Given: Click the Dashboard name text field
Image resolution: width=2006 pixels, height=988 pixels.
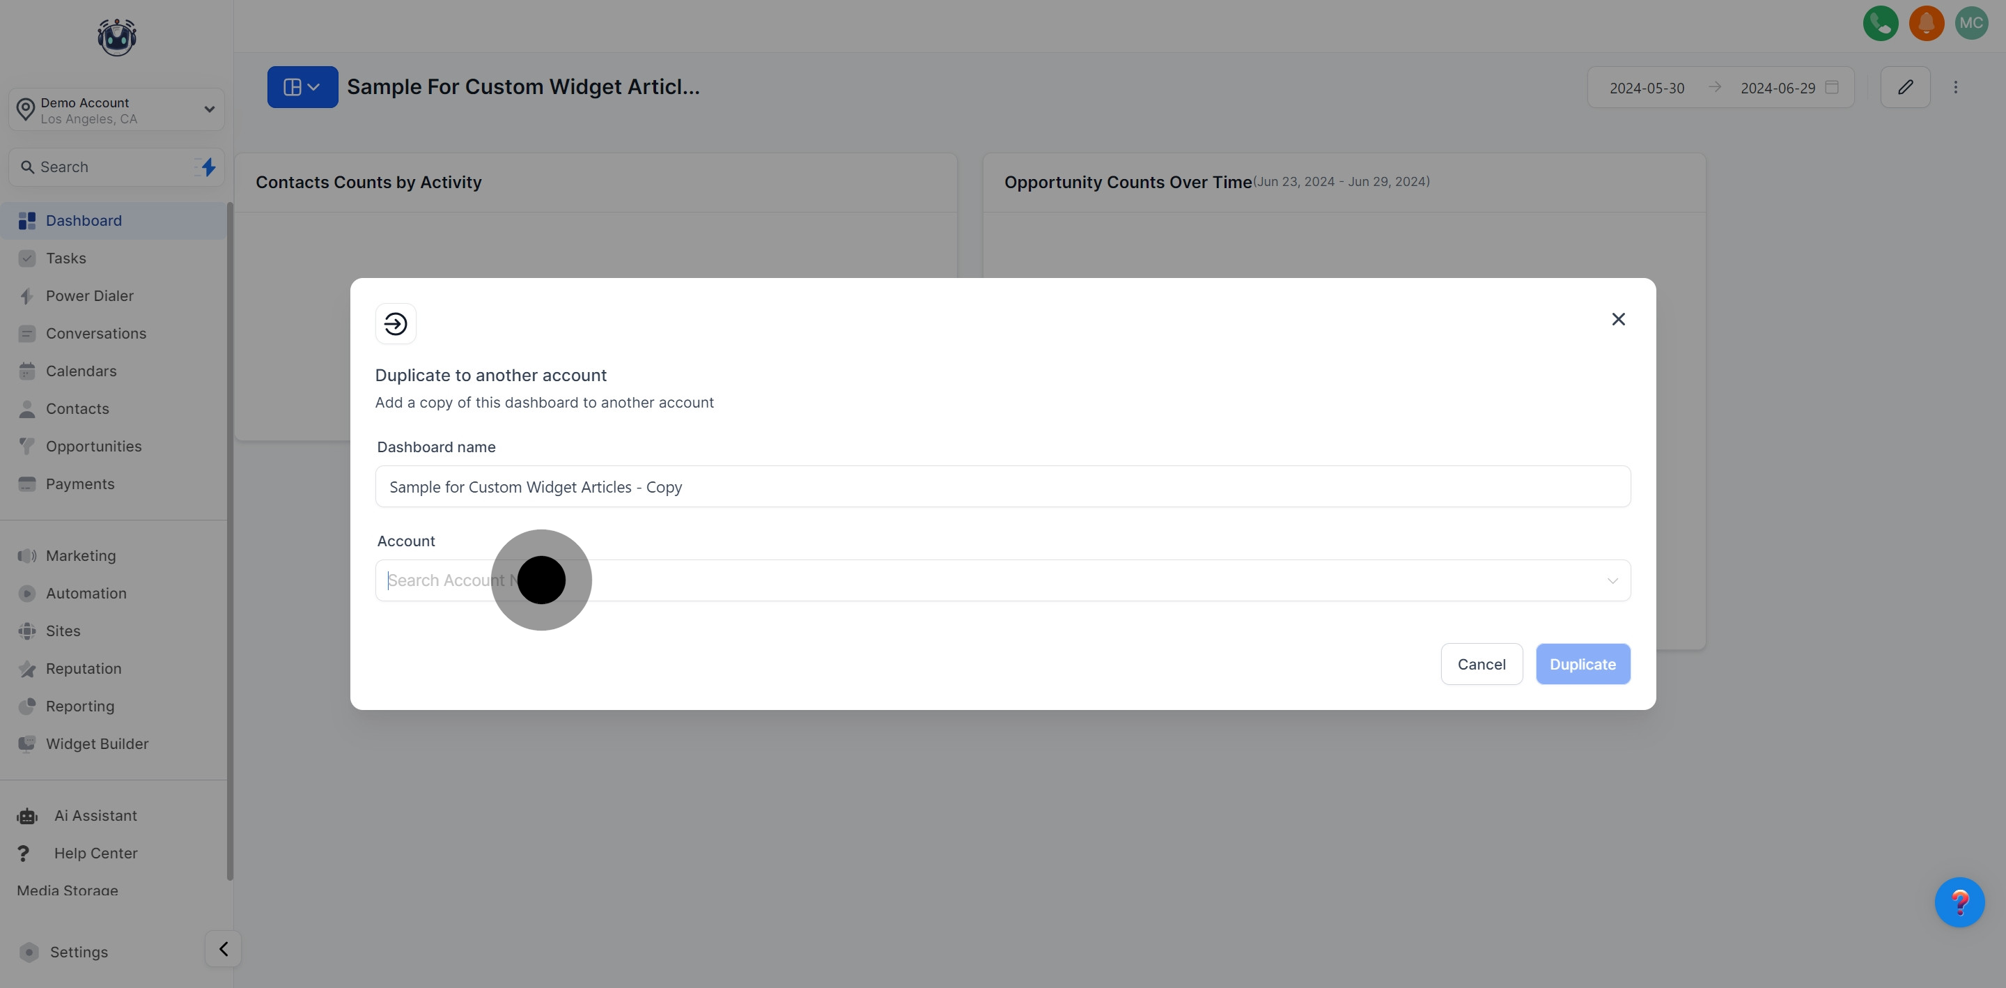Looking at the screenshot, I should [1002, 487].
